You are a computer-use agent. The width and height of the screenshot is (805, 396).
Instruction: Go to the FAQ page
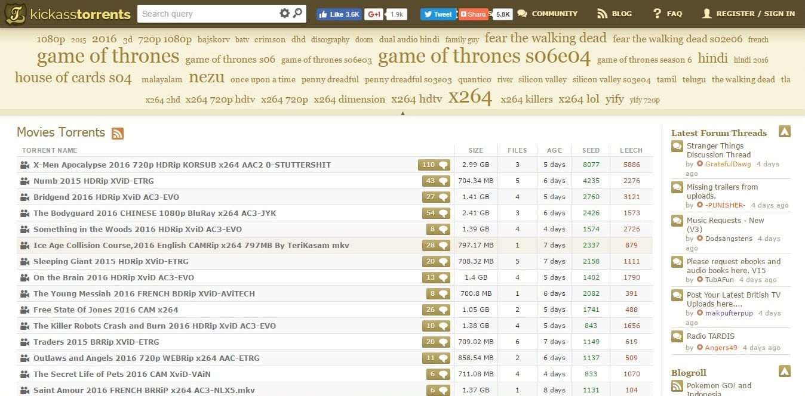[668, 14]
